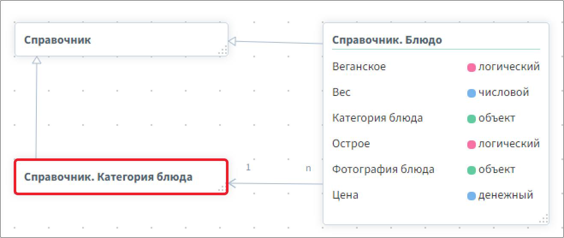The height and width of the screenshot is (238, 564).
Task: Click blue type dot next to Вес
Action: (x=472, y=93)
